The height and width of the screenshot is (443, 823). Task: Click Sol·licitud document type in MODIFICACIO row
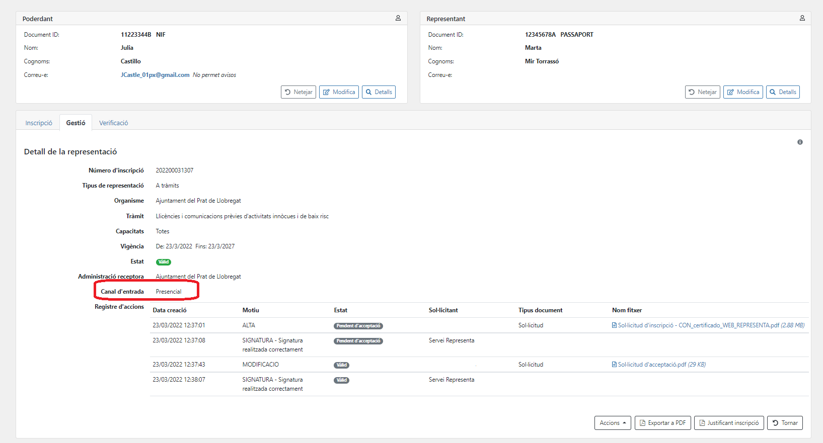coord(531,365)
